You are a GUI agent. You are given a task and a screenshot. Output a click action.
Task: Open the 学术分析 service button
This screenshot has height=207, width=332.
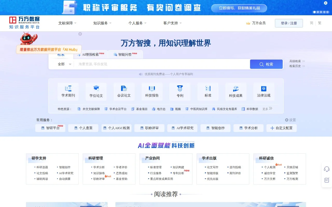[248, 128]
